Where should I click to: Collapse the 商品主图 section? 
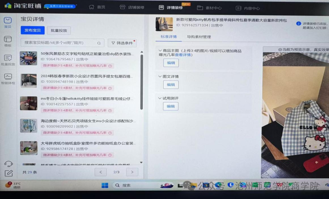coord(160,51)
